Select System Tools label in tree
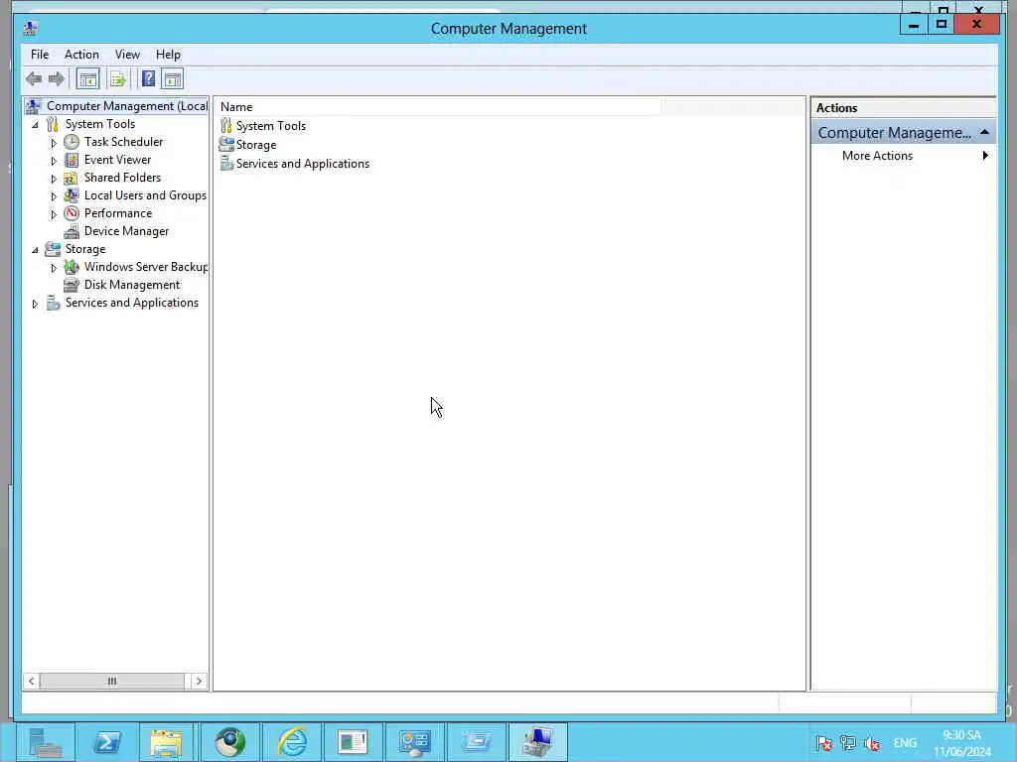Screen dimensions: 1017x762 pos(100,124)
